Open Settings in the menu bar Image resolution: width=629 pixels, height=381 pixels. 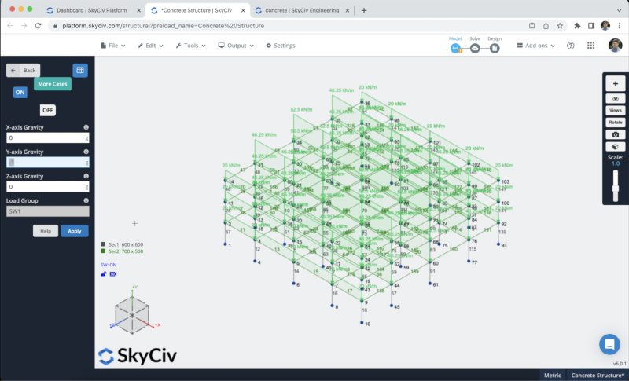(281, 46)
